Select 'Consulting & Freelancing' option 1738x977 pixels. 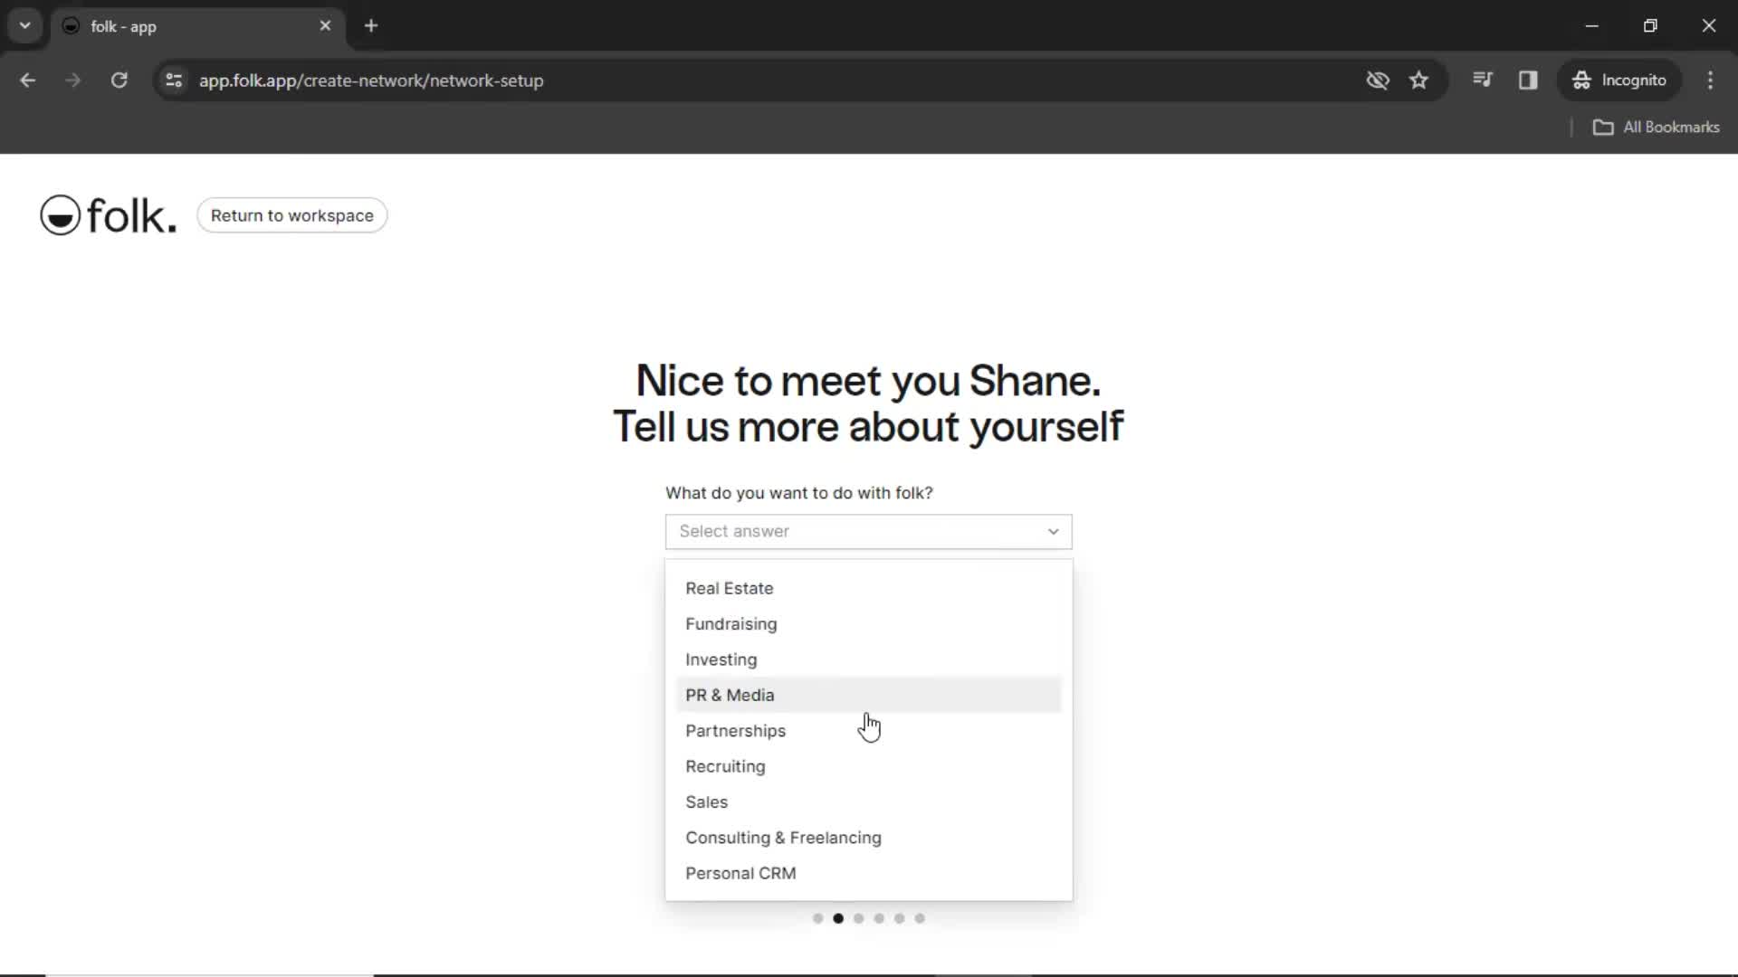click(783, 838)
